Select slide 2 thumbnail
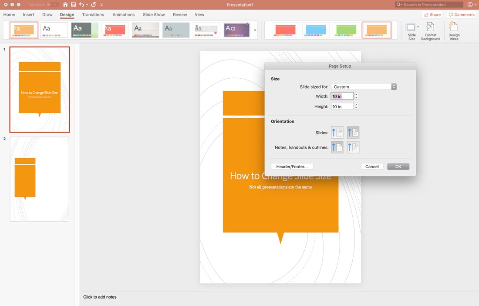The width and height of the screenshot is (479, 306). click(40, 179)
